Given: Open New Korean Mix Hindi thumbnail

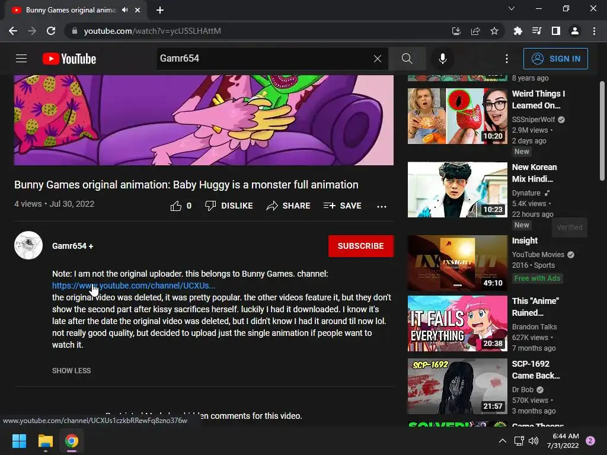Looking at the screenshot, I should click(x=457, y=190).
